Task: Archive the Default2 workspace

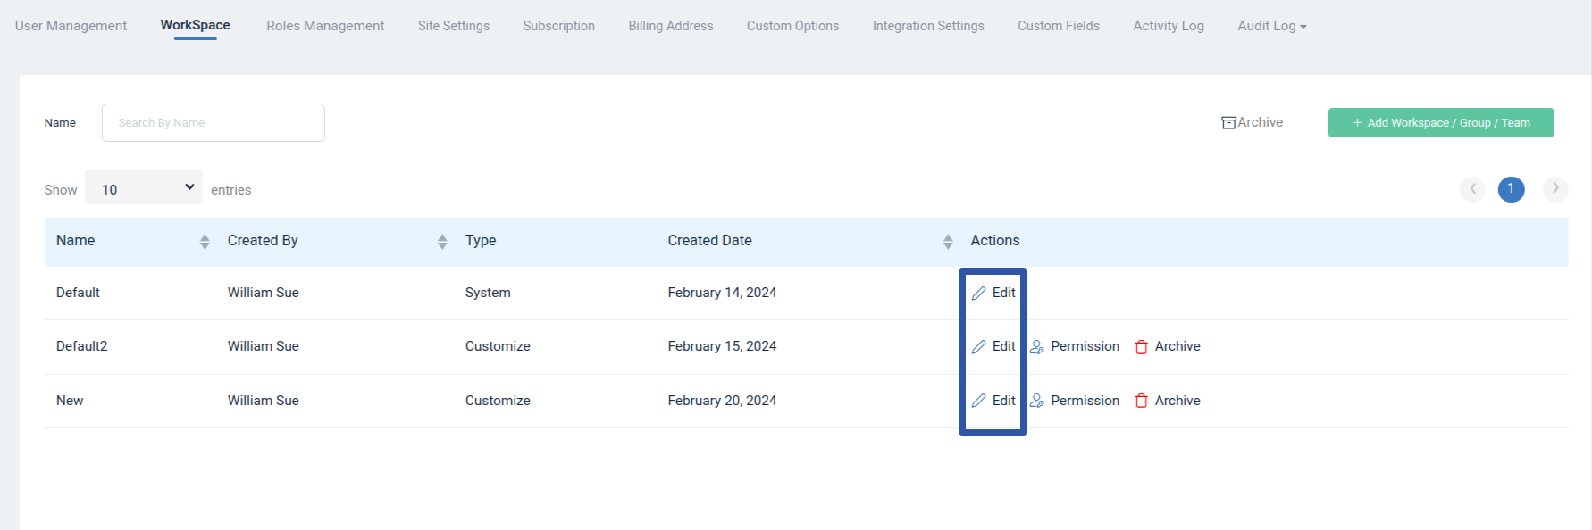Action: 1168,346
